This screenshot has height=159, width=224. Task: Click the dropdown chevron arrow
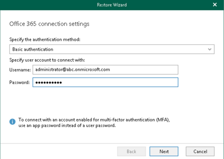pos(209,49)
